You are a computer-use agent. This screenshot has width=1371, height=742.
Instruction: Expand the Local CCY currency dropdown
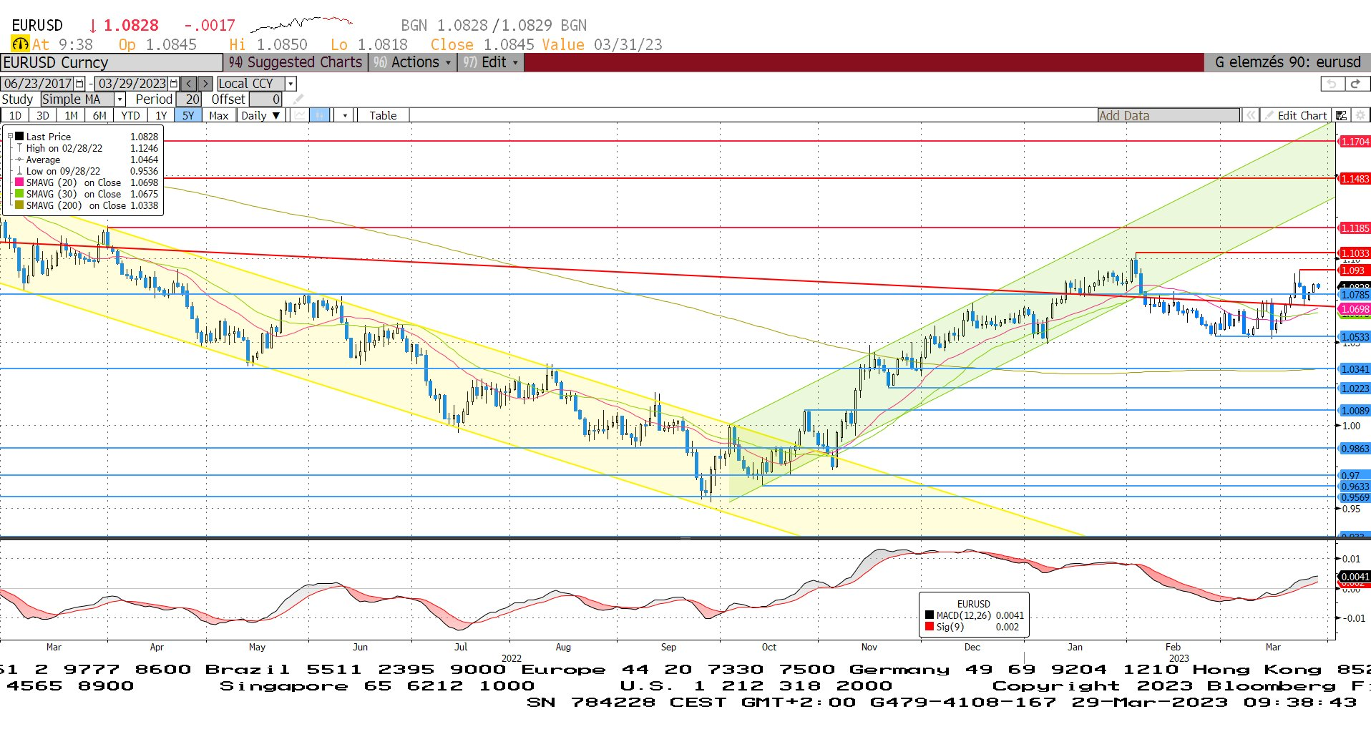tap(291, 84)
